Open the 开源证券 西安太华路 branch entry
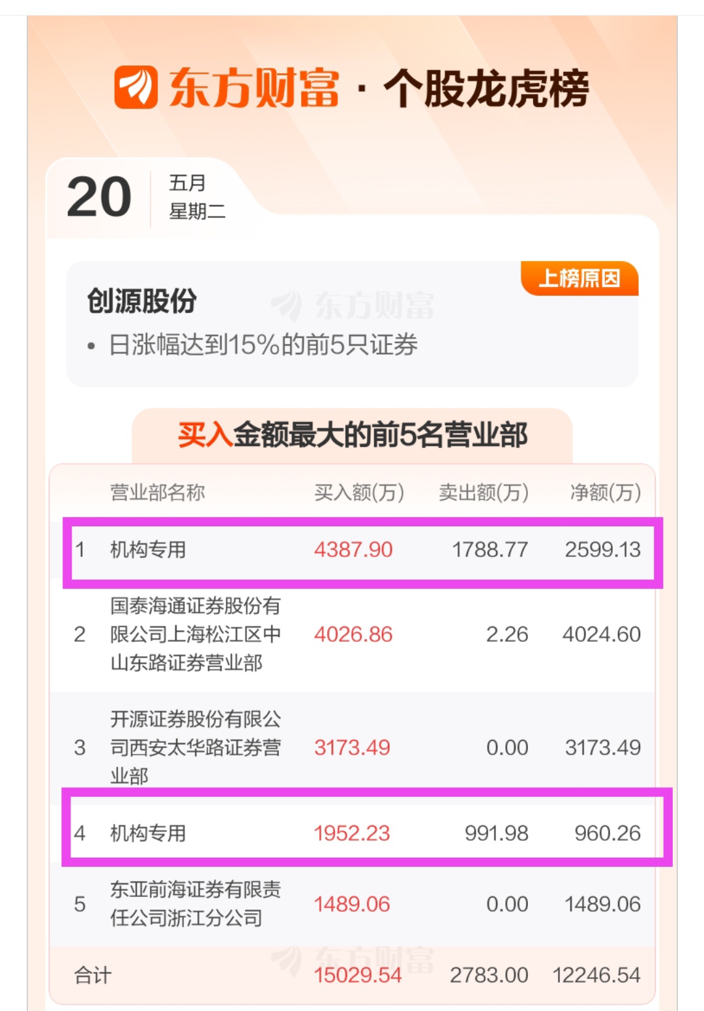This screenshot has width=704, height=1011. [353, 747]
